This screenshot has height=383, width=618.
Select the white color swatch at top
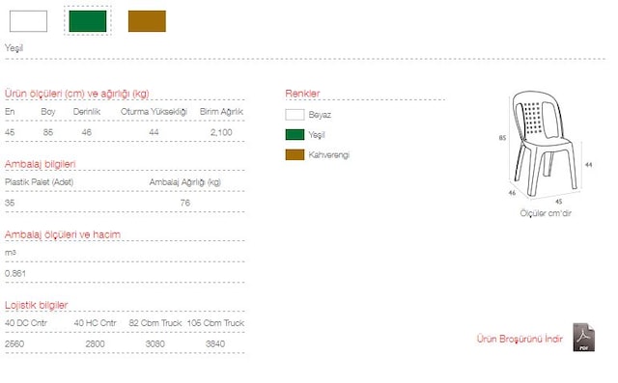28,21
